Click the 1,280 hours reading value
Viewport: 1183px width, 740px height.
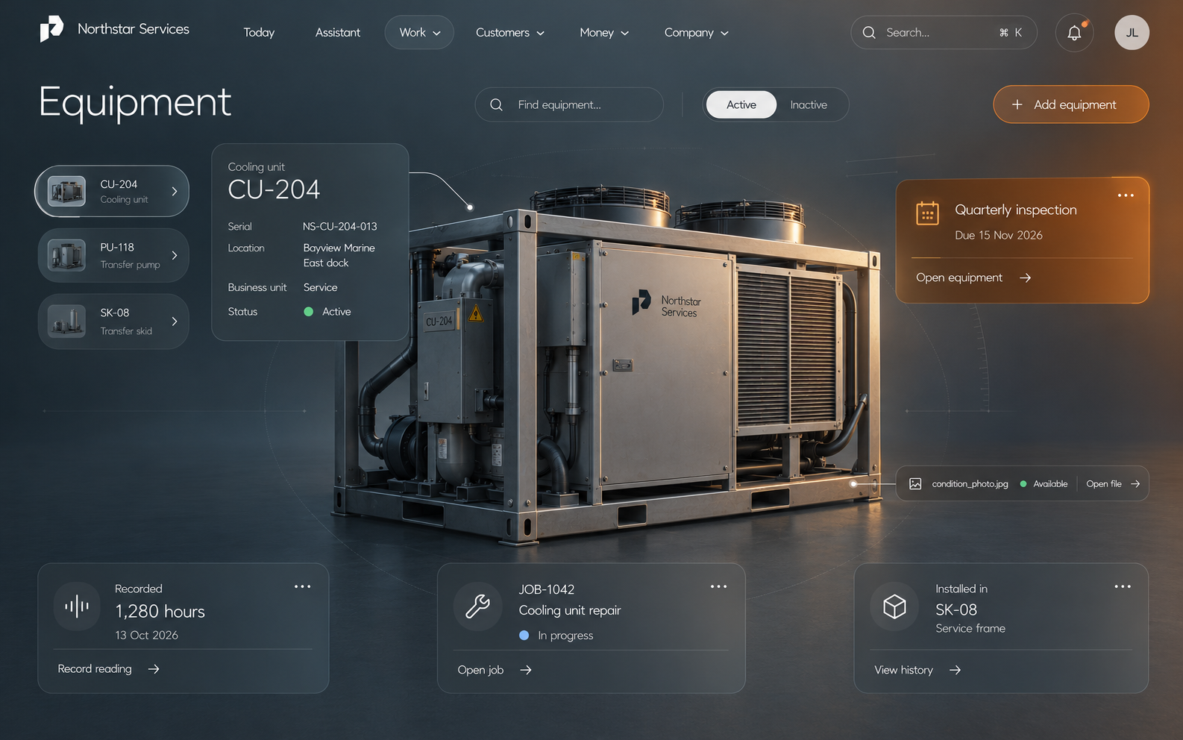[x=160, y=612]
